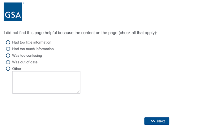Click the double-arrow symbol on the Next button

[x=153, y=121]
